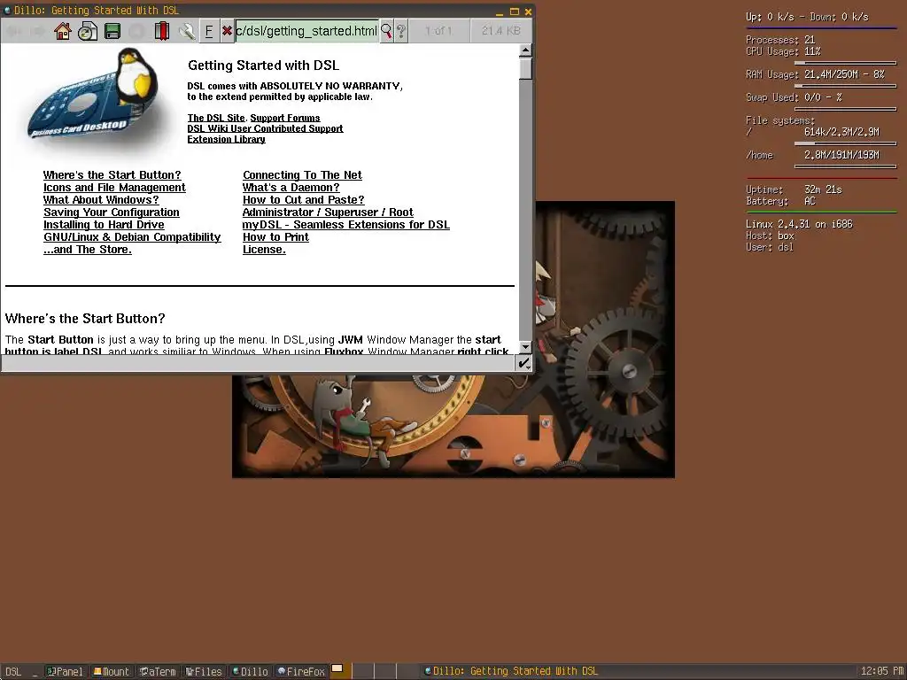
Task: Maximize the Dillo window
Action: tap(515, 12)
